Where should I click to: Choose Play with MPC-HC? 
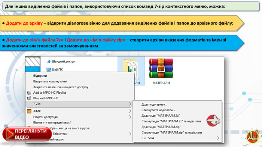pyautogui.click(x=46, y=98)
